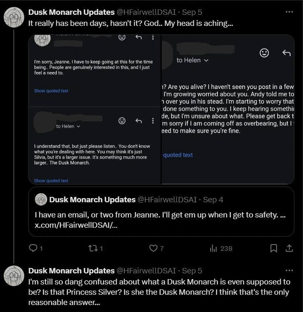Open the right email screenshot image
This screenshot has height=312, width=303.
(x=228, y=109)
